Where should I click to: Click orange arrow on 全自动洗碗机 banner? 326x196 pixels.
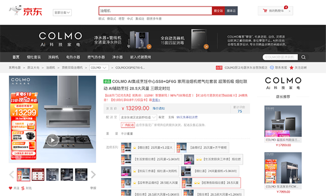click(x=206, y=47)
